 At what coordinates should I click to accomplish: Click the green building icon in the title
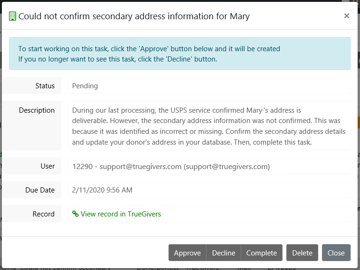[x=13, y=16]
